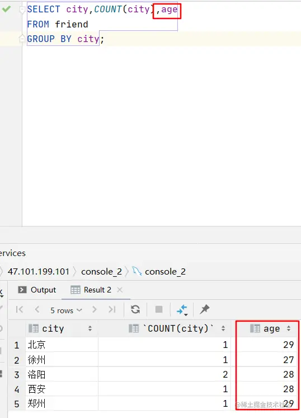Click the SELECT keyword in the query
This screenshot has height=418, width=301.
coord(44,10)
